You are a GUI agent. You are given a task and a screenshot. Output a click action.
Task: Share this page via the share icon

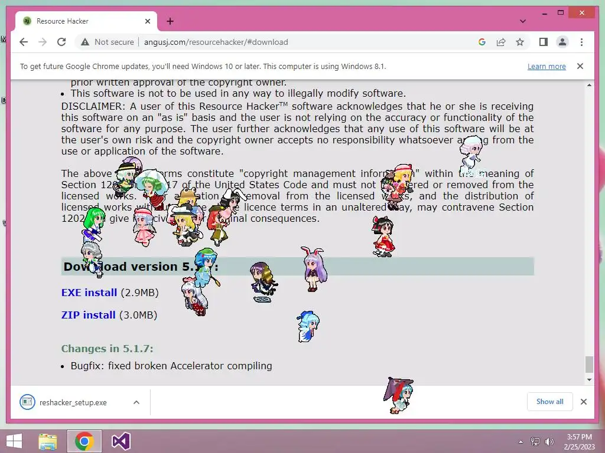click(501, 42)
